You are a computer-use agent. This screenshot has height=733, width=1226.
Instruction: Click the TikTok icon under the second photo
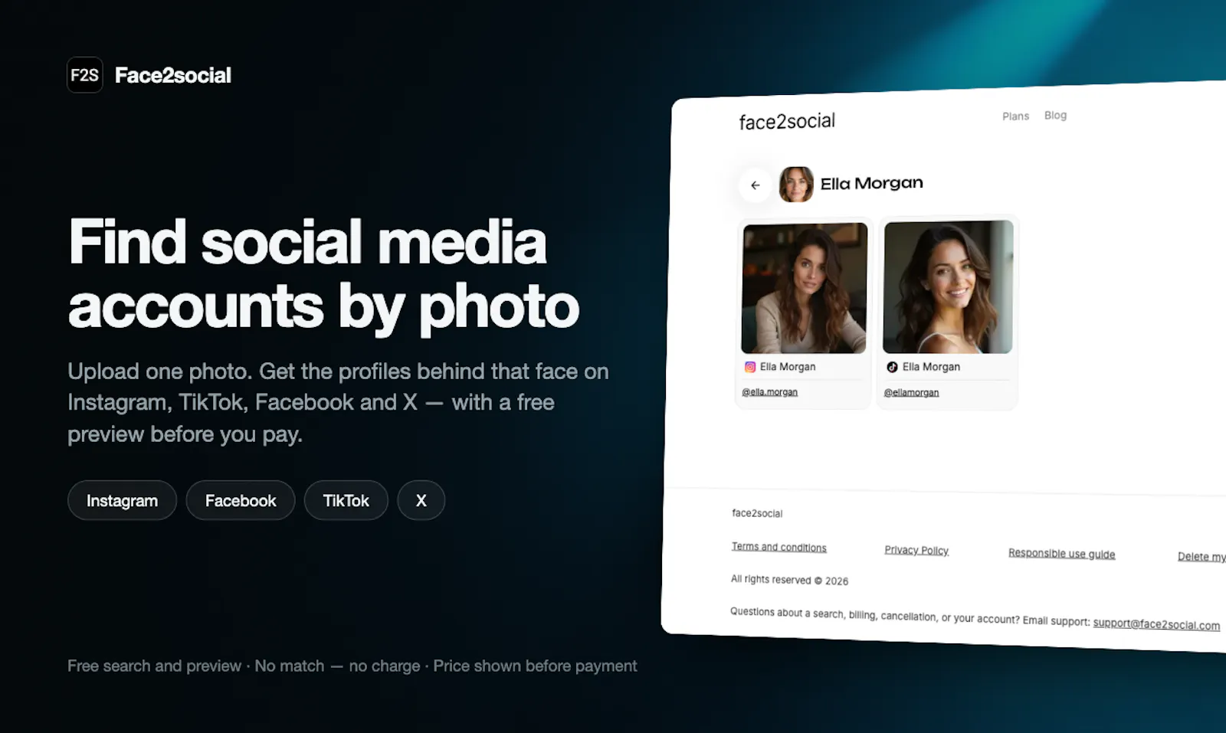(892, 367)
